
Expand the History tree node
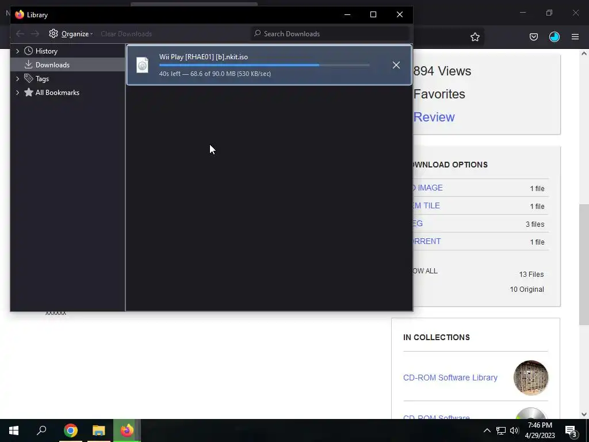(x=18, y=51)
